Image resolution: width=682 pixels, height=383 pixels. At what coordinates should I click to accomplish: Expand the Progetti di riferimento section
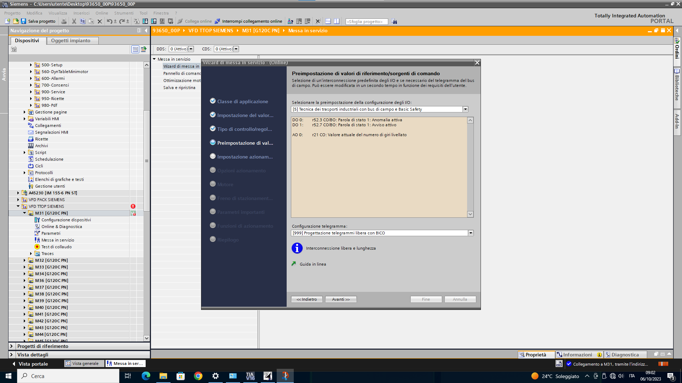pos(11,346)
